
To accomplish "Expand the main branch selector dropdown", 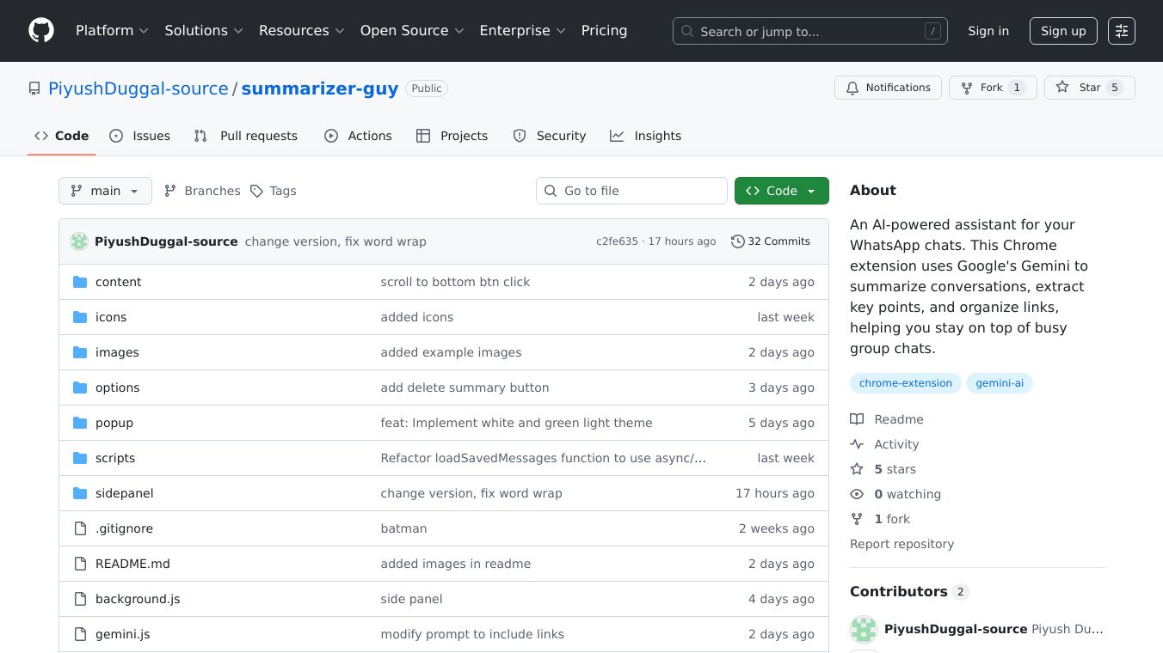I will [x=105, y=191].
